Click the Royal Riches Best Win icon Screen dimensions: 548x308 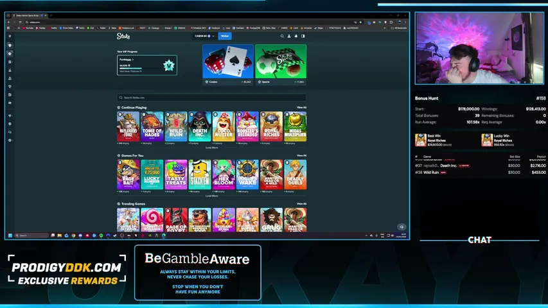click(x=420, y=140)
